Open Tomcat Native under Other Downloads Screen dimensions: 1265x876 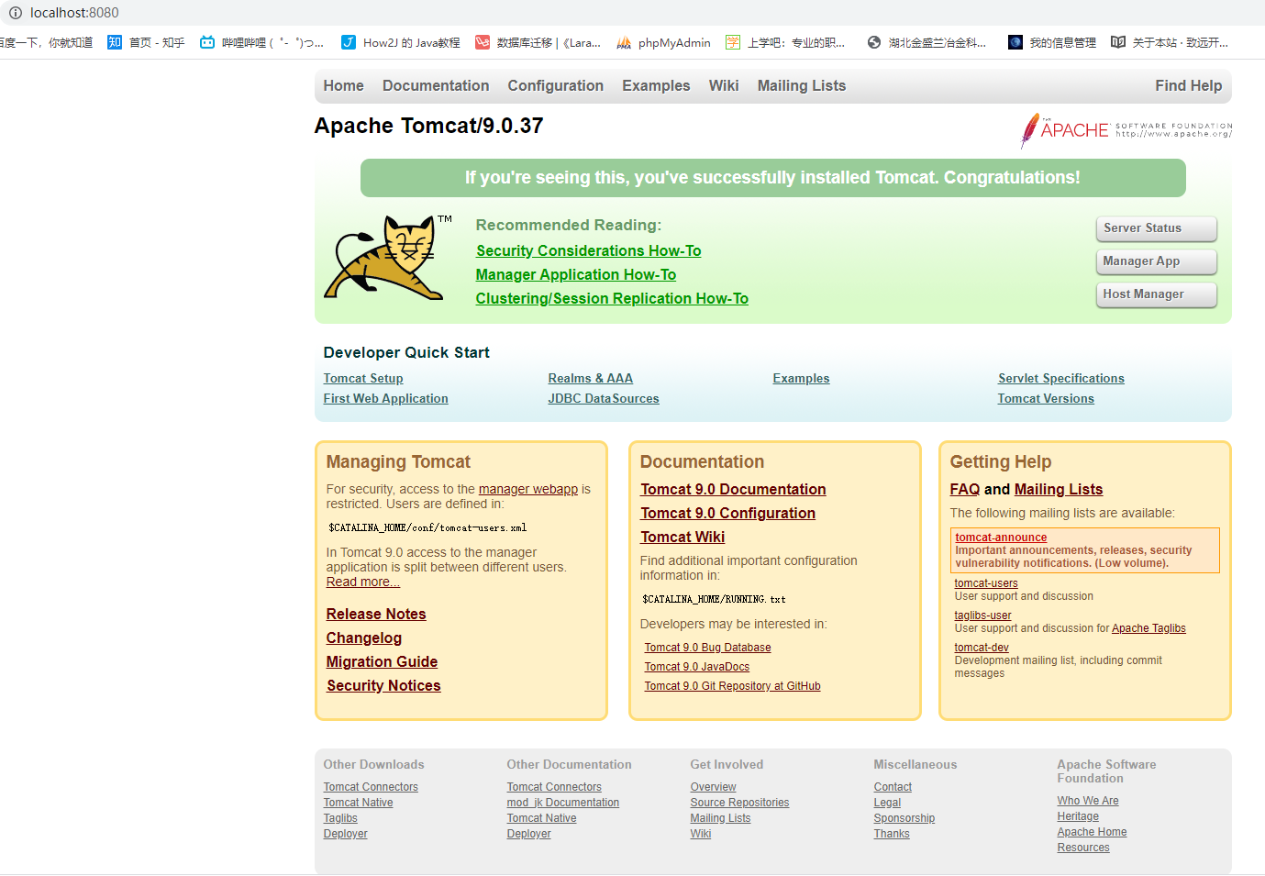358,803
